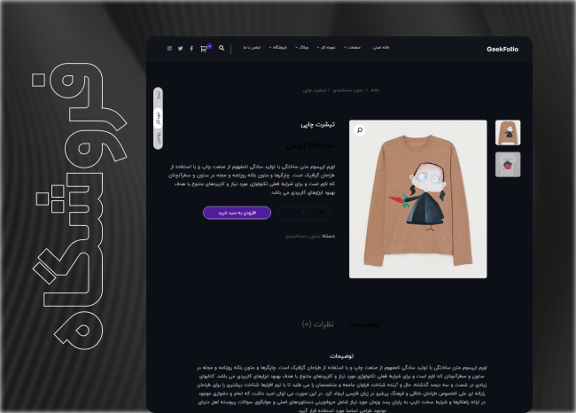Select the auto (خودکار) theme option
Viewport: 576px width, 413px height.
[158, 118]
